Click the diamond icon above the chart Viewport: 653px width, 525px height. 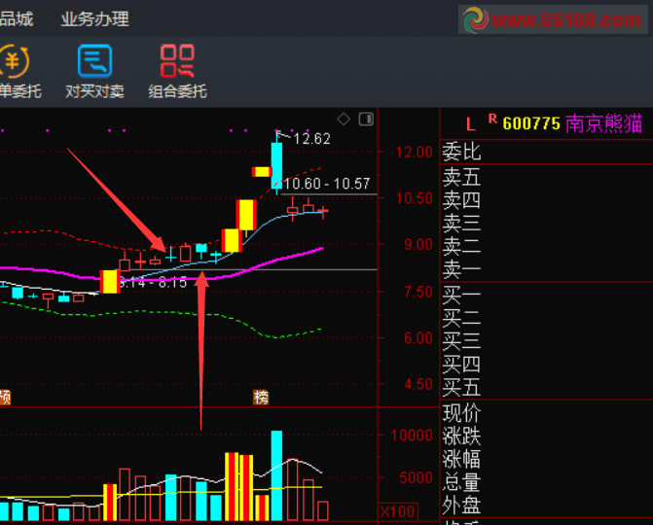[x=343, y=120]
